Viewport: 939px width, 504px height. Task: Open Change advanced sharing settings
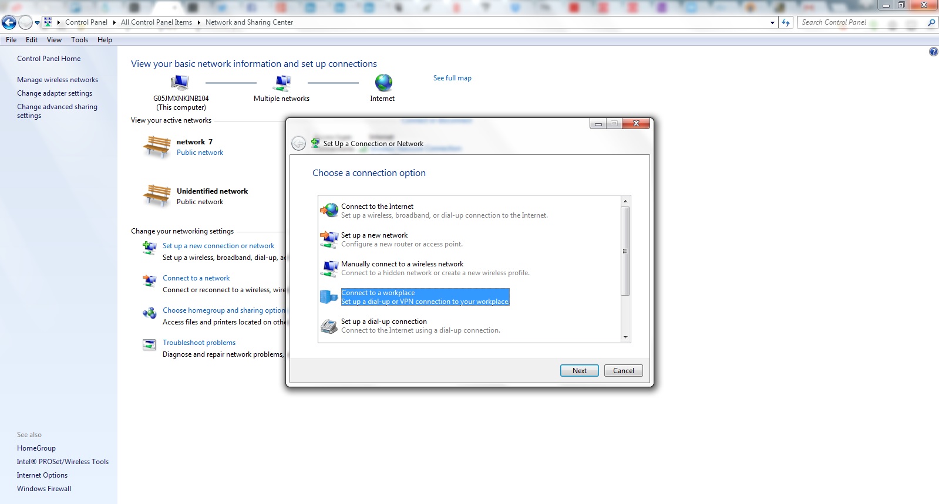click(57, 111)
